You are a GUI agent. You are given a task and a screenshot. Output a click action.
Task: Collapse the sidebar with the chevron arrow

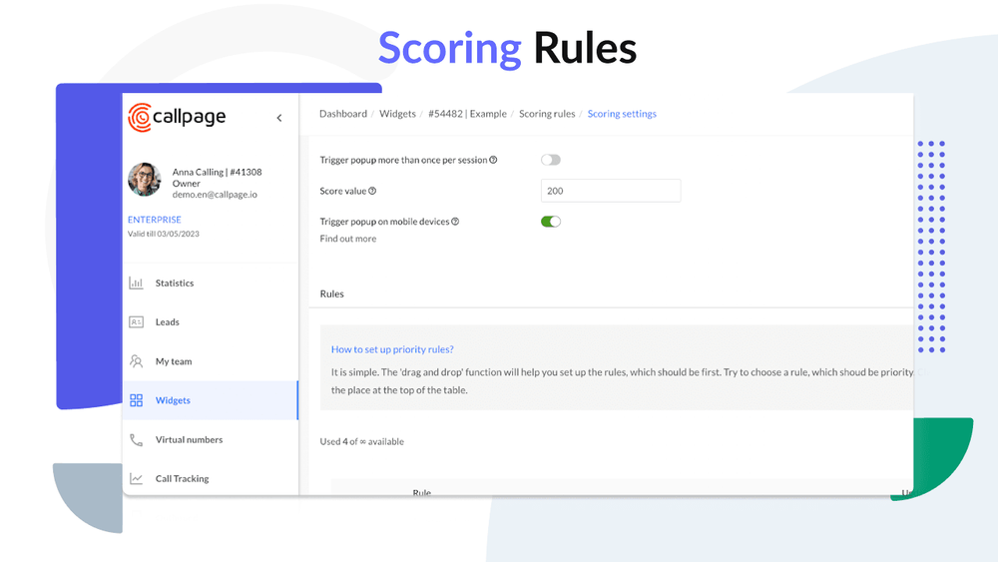[279, 118]
